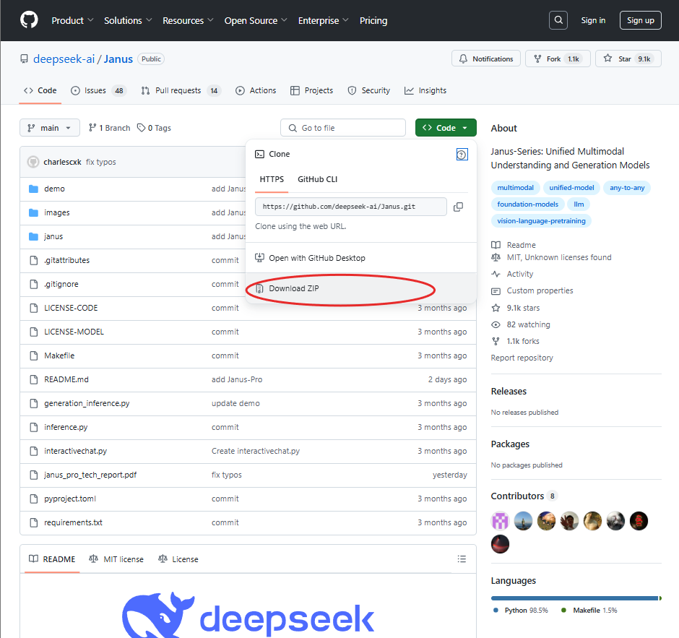Open the 1 Branch link
The width and height of the screenshot is (679, 638).
109,128
